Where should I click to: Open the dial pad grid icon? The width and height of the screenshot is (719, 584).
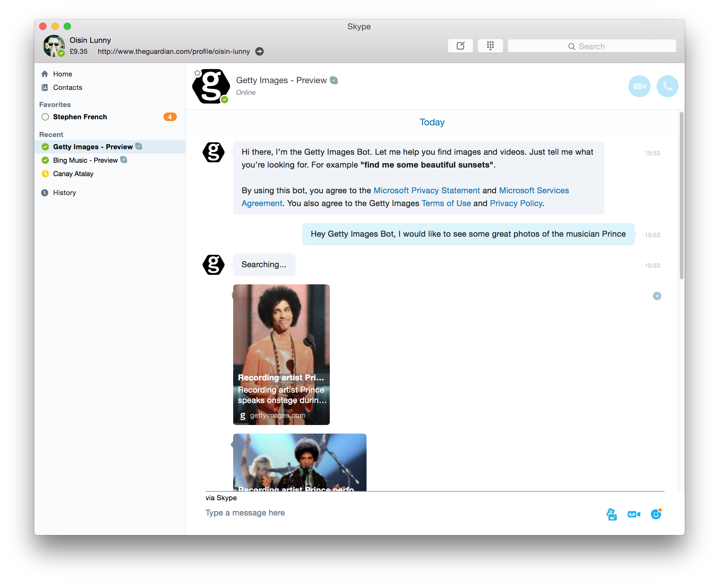(x=490, y=46)
